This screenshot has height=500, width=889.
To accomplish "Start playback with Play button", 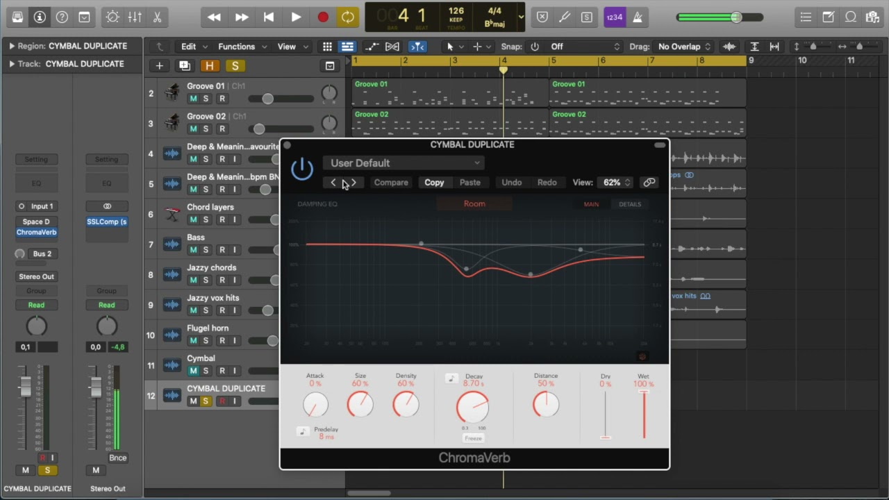I will 296,17.
